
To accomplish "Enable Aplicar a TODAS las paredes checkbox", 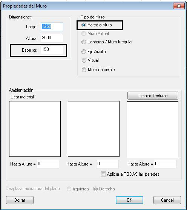I will [103, 174].
